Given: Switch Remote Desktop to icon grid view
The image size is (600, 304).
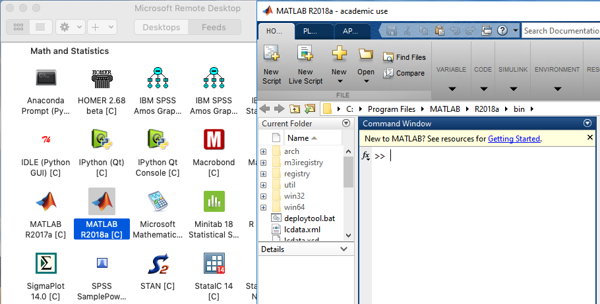Looking at the screenshot, I should click(x=18, y=27).
